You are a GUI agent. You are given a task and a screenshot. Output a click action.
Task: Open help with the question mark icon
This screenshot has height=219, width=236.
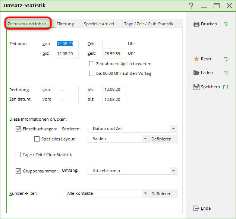pyautogui.click(x=191, y=6)
